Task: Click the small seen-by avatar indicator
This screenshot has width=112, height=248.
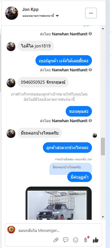Action: coord(95,135)
